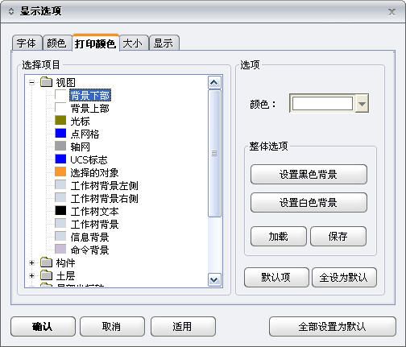
Task: Open the 颜色 dropdown arrow
Action: click(x=362, y=104)
